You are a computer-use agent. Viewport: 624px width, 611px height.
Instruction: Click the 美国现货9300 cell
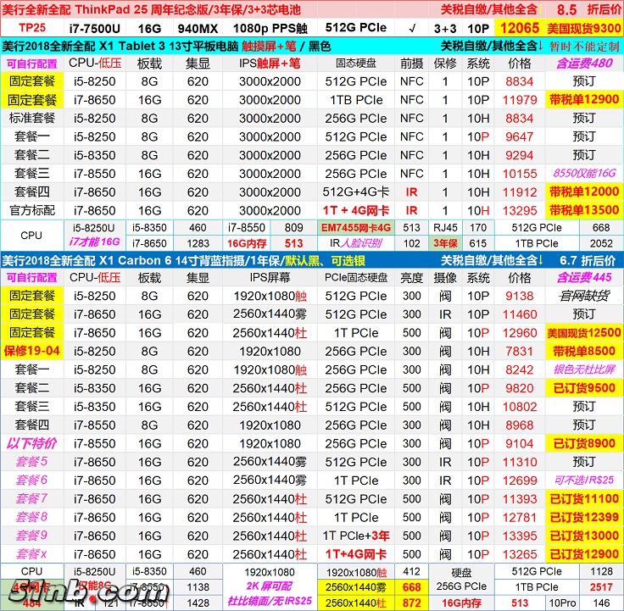(x=584, y=28)
